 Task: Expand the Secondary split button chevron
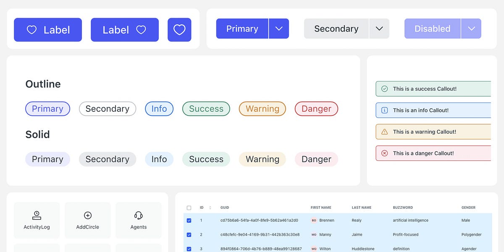pos(379,29)
